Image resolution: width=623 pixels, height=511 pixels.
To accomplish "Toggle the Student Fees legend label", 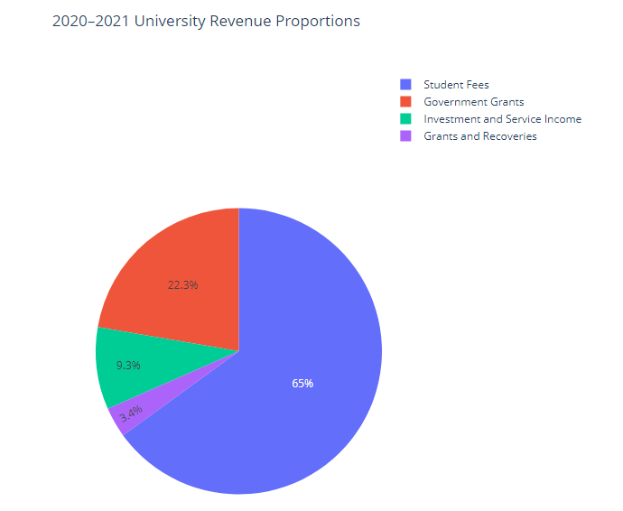I will point(456,85).
